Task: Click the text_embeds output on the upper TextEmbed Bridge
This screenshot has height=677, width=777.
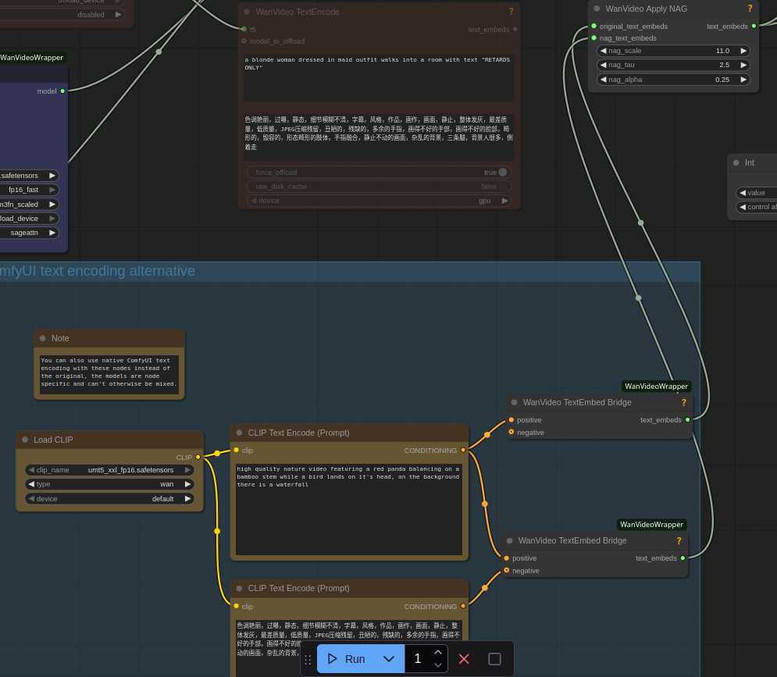Action: point(688,420)
